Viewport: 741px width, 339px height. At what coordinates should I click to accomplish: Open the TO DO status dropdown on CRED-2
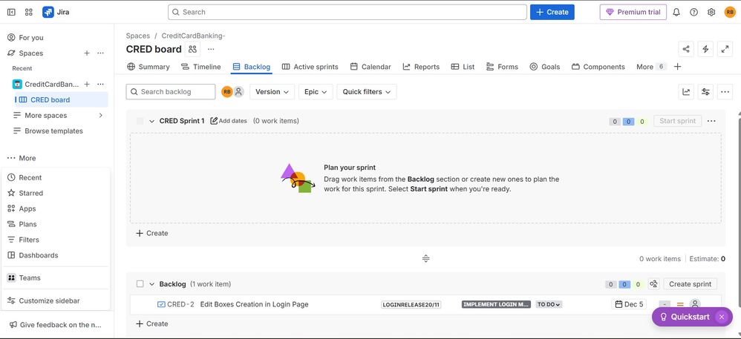[x=549, y=305]
